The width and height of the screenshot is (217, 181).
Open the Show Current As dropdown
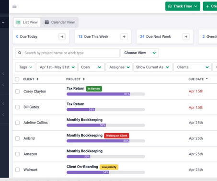[153, 67]
